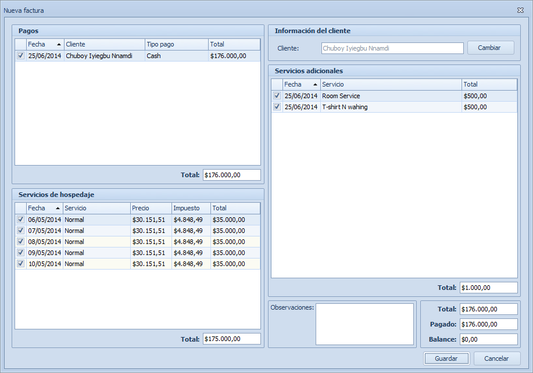Click the Tipo pago column header

[x=176, y=44]
